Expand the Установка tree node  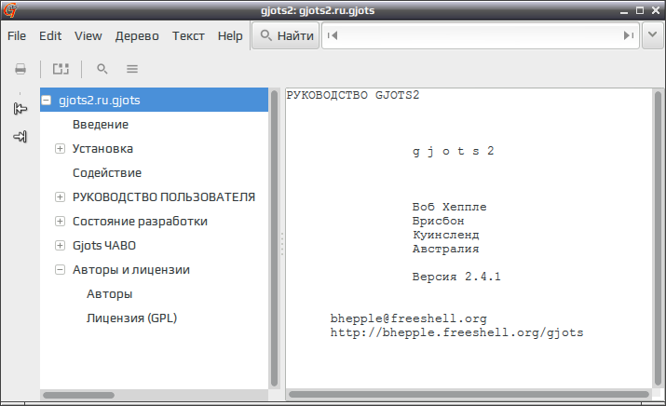(60, 149)
